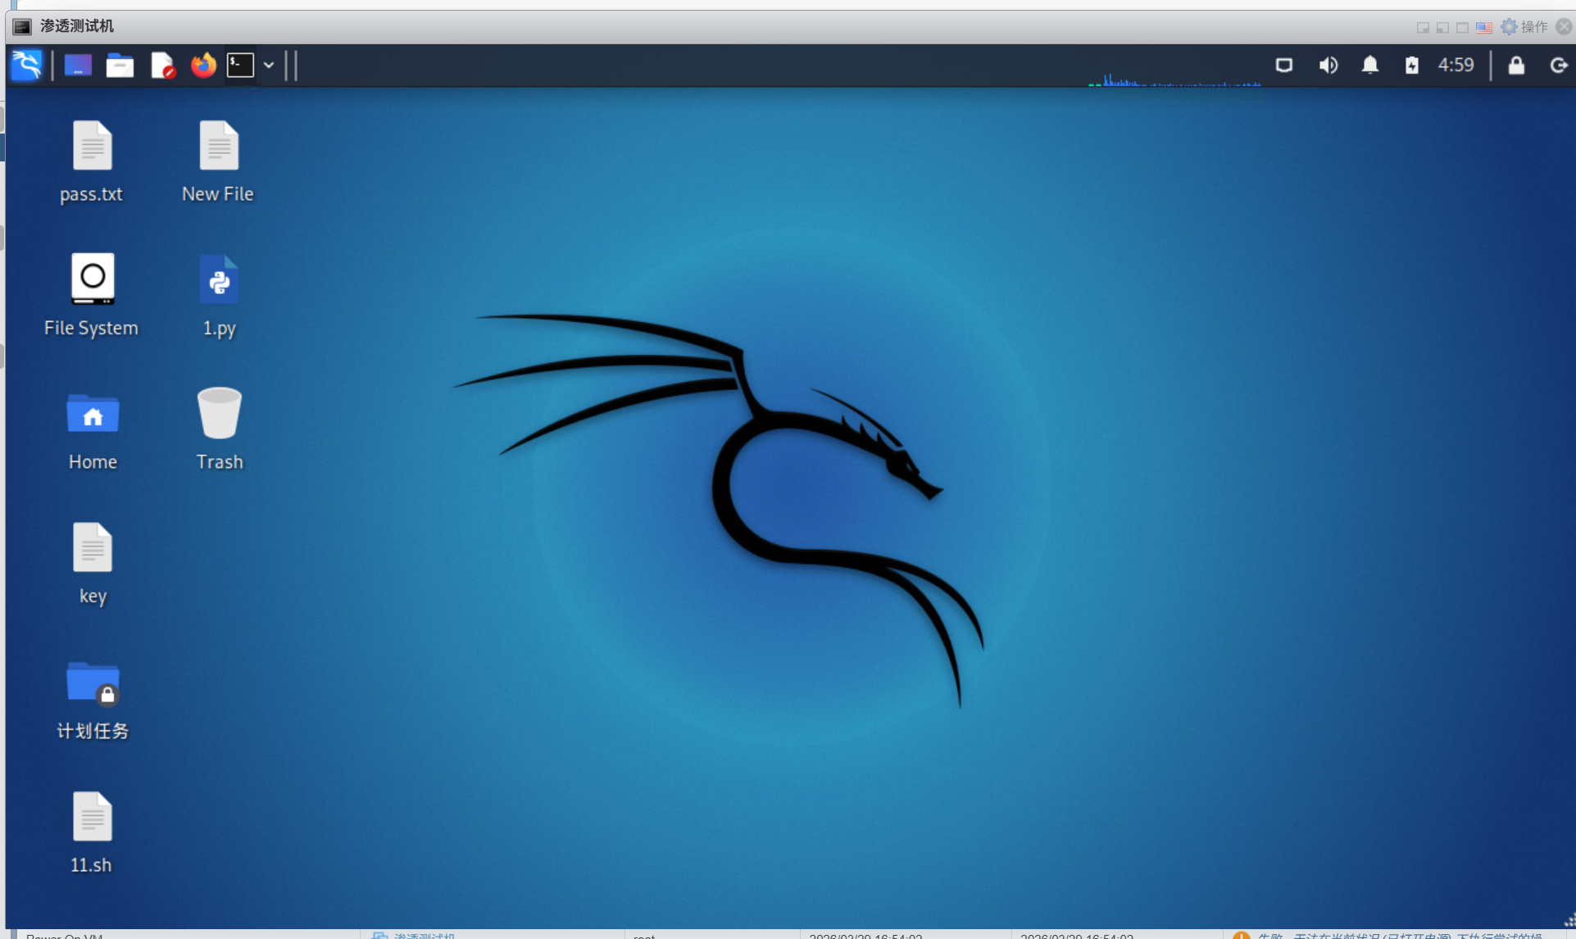
Task: Open the 操作 gear menu in console title bar
Action: pos(1524,27)
